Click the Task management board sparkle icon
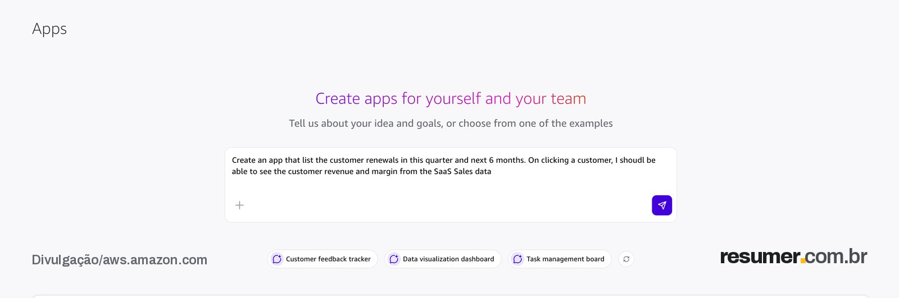Image resolution: width=899 pixels, height=298 pixels. tap(517, 259)
